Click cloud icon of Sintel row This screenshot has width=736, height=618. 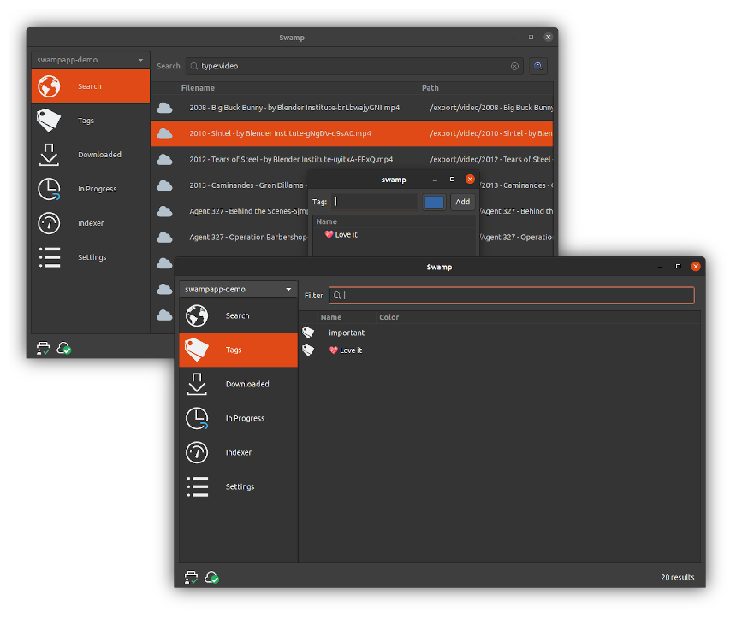pos(164,133)
